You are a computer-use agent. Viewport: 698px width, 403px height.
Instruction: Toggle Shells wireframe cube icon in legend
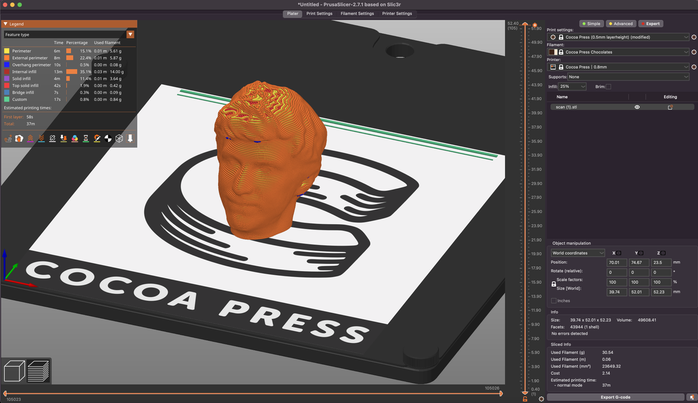[119, 138]
